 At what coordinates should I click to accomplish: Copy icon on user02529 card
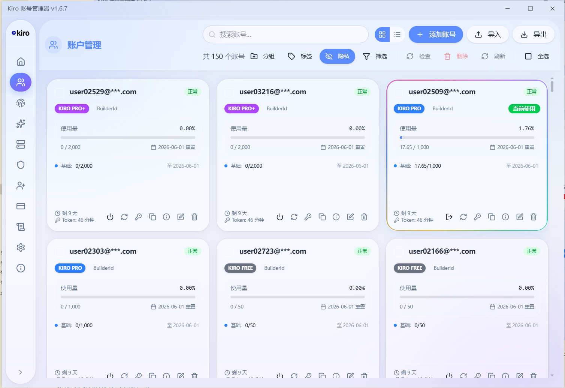click(152, 217)
